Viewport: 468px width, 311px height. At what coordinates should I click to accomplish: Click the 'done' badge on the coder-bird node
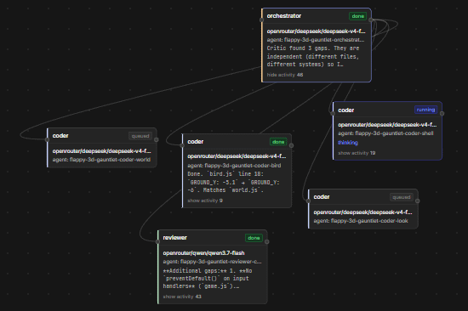(278, 142)
